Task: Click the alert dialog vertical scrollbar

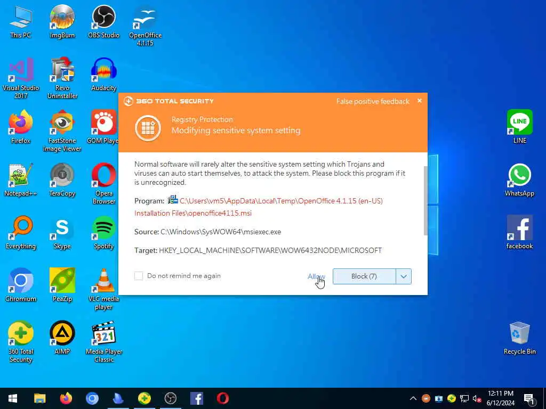Action: [425, 200]
